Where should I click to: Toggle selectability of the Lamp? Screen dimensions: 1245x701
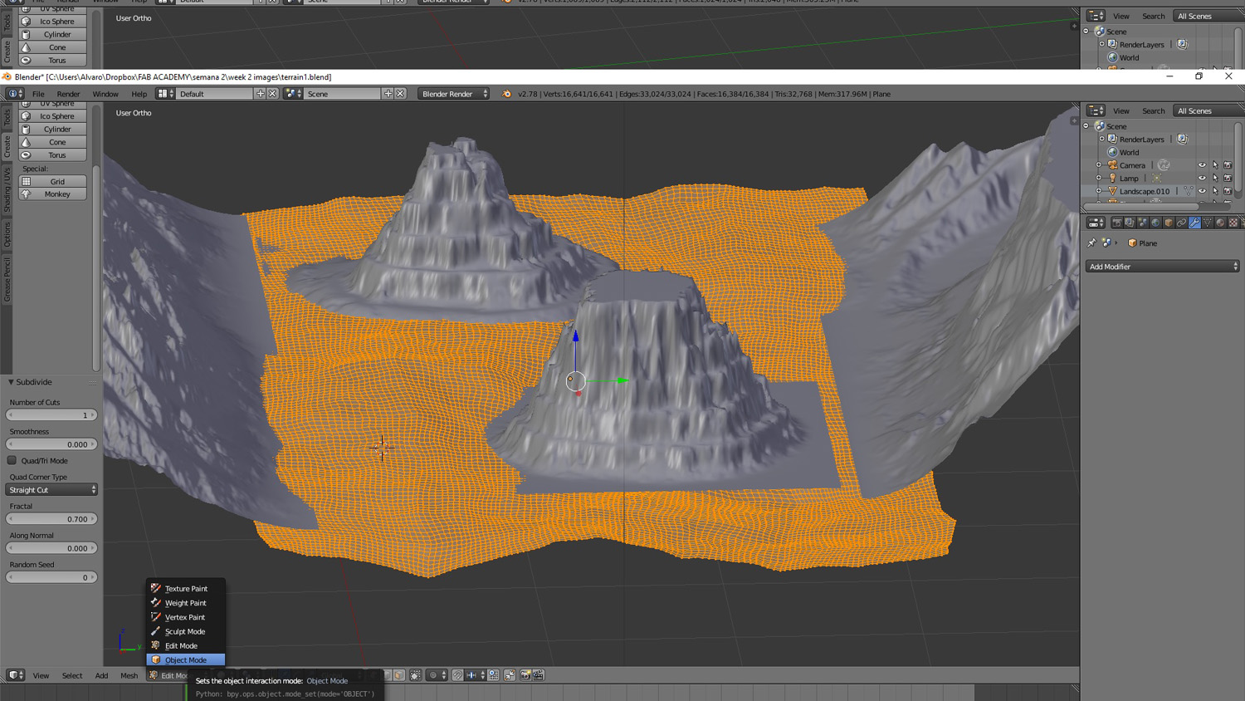click(x=1215, y=178)
